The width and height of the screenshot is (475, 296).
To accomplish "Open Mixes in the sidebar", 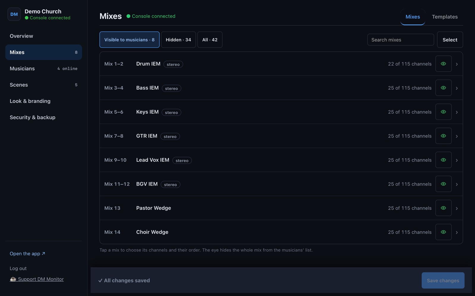I will [x=44, y=52].
